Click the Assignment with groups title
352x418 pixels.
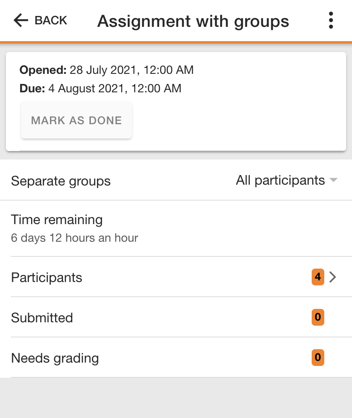(x=193, y=21)
